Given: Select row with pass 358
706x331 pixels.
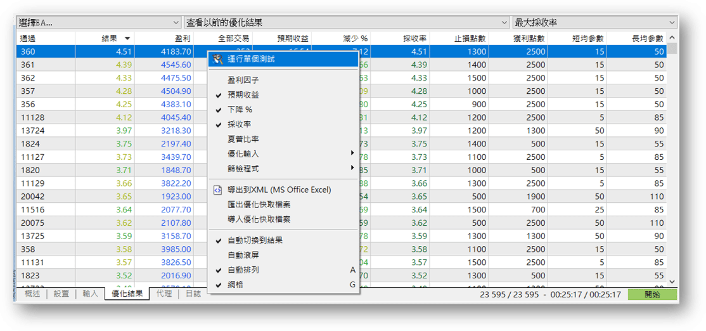Looking at the screenshot, I should click(342, 249).
